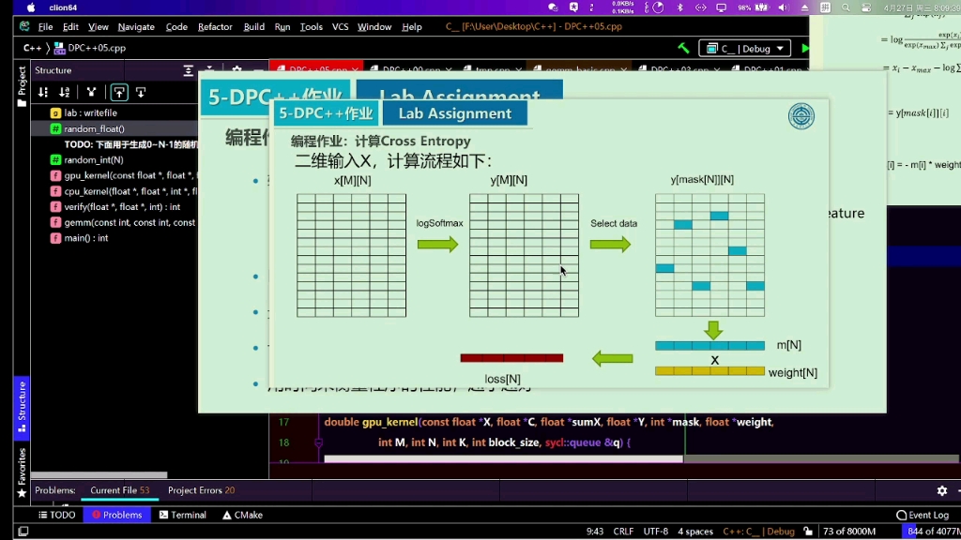This screenshot has width=961, height=540.
Task: Change UTF-8 file encoding in status bar
Action: 656,532
